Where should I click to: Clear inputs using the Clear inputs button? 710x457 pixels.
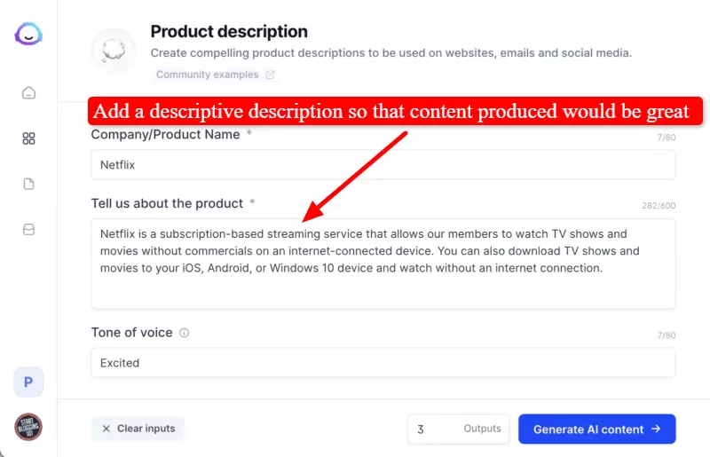[x=138, y=429]
